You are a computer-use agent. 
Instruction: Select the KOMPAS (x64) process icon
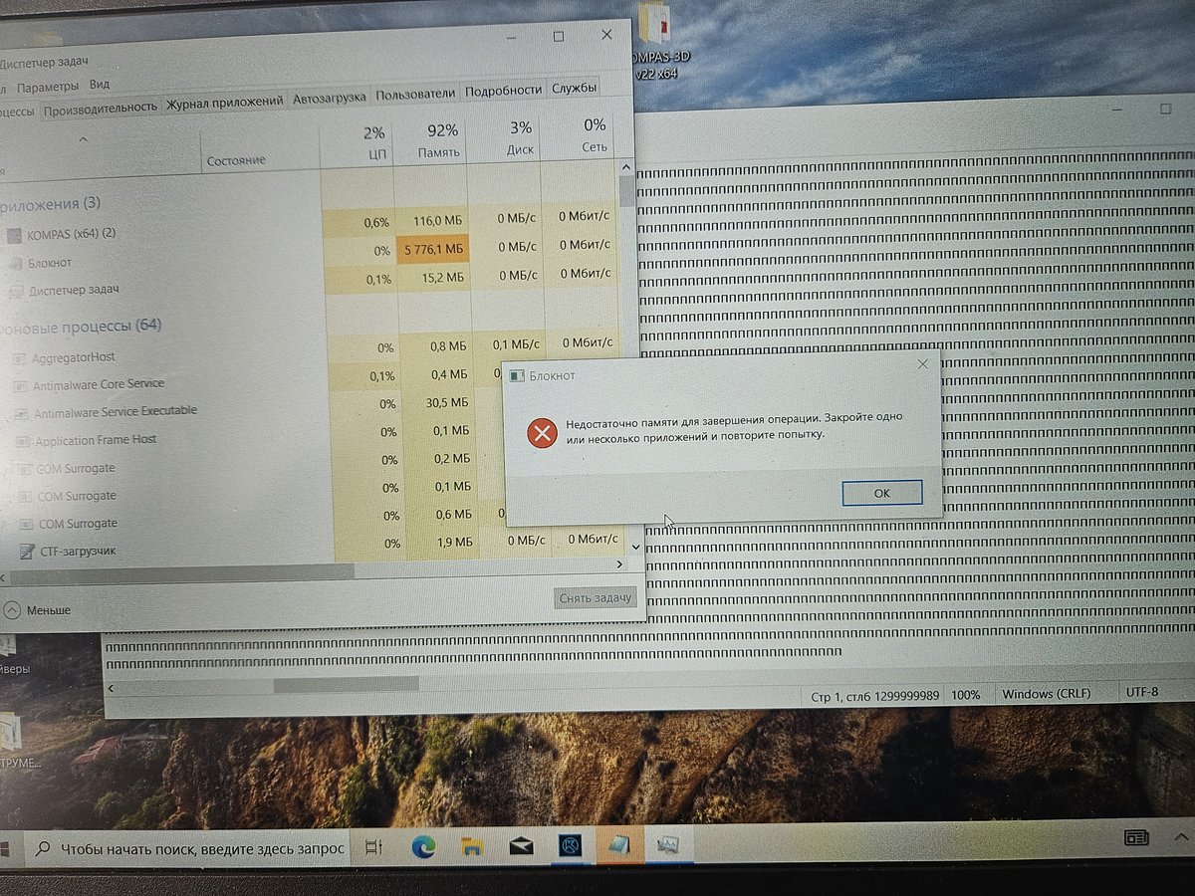pyautogui.click(x=12, y=235)
